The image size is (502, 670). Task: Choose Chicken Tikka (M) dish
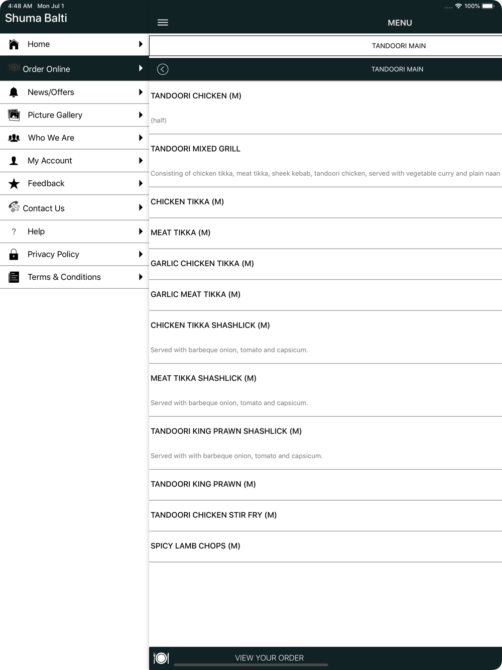(325, 202)
